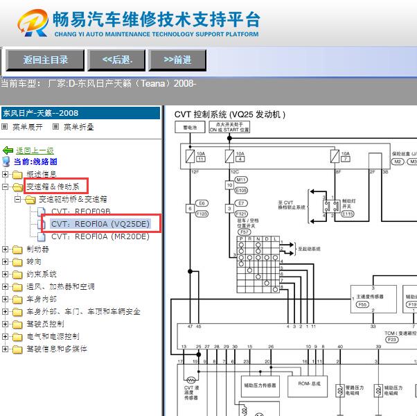Expand the 电气和电源控制 tree node
Viewport: 417px width, 416px height.
click(5, 337)
